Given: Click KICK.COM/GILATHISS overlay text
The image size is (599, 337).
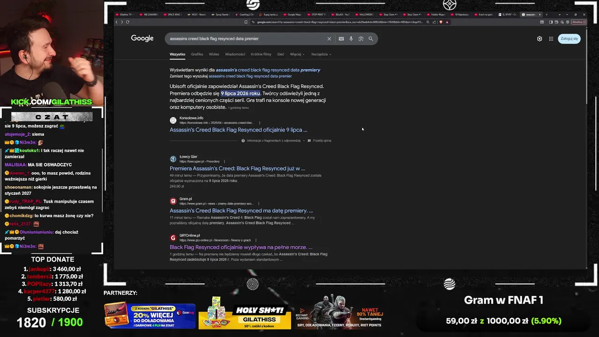Looking at the screenshot, I should click(x=51, y=102).
